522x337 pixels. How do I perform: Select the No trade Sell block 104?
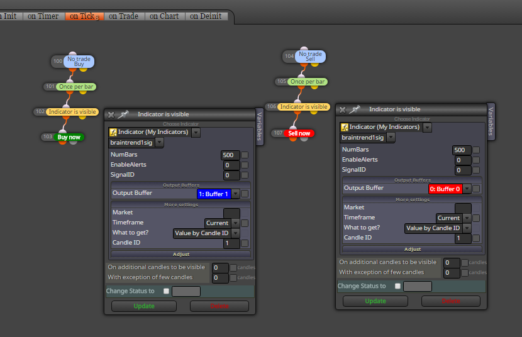pos(310,57)
